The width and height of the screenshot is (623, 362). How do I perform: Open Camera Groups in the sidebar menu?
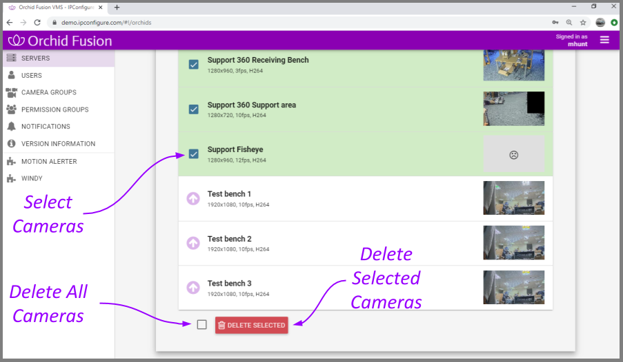59,92
